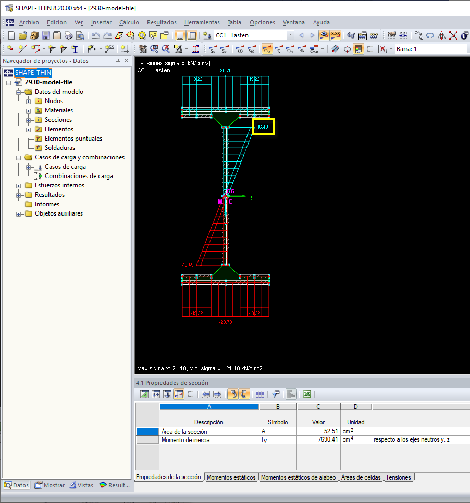Switch to the Tensiones tab
This screenshot has height=503, width=470.
399,477
